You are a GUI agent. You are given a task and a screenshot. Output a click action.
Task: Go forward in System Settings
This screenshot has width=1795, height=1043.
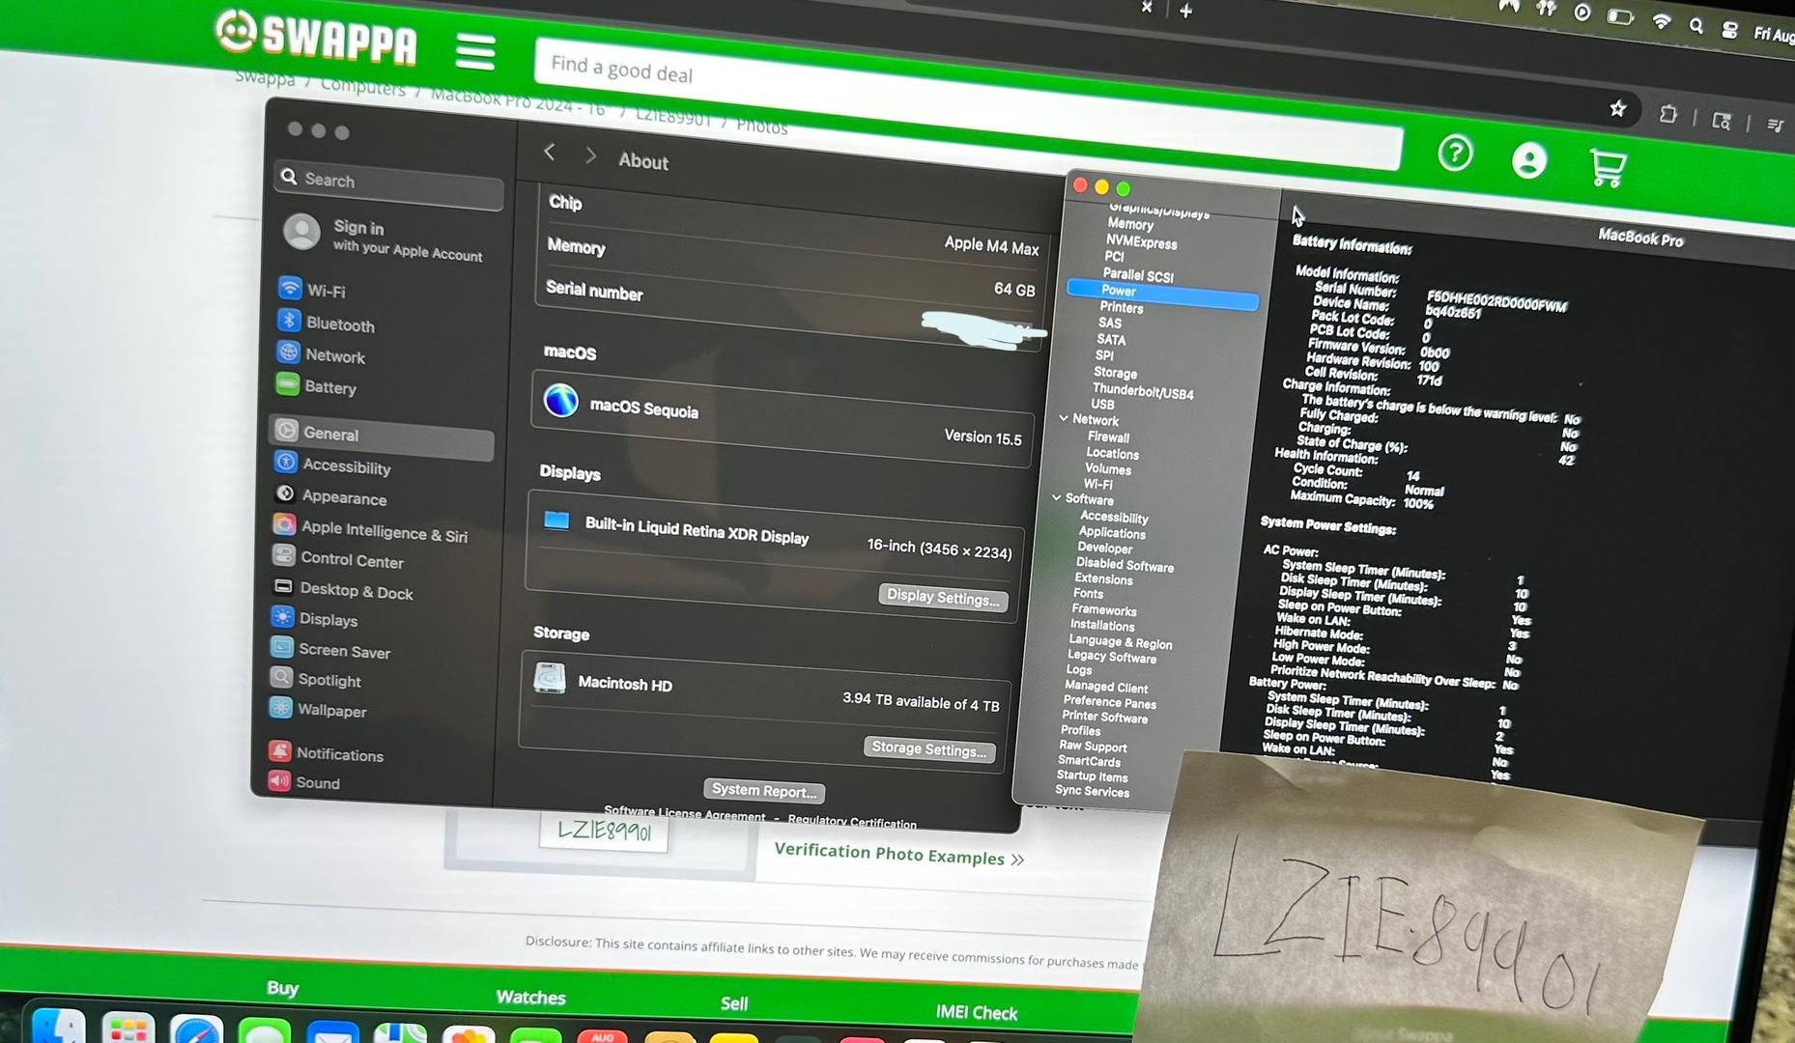coord(590,155)
